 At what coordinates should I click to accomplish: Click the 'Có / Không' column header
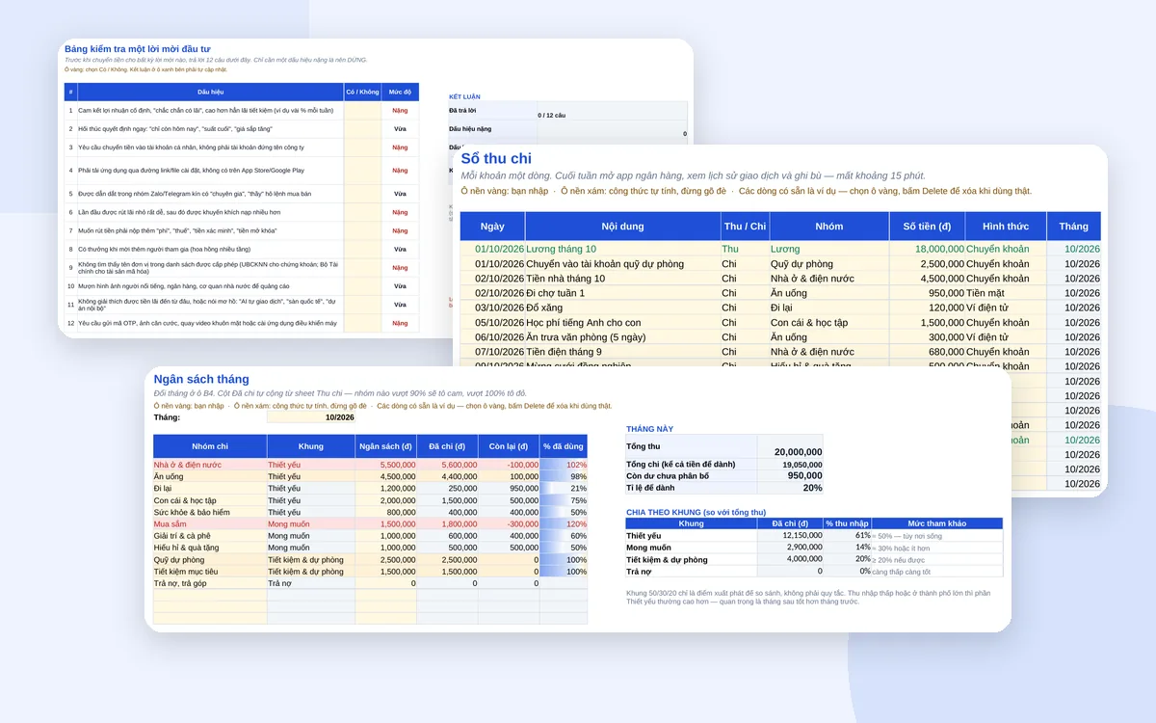coord(362,93)
